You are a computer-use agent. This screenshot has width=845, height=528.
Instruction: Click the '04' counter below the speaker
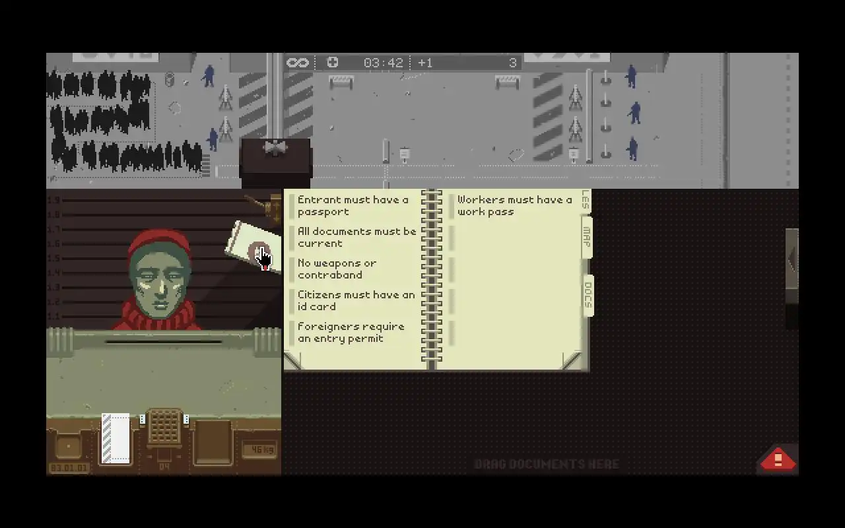tap(164, 467)
